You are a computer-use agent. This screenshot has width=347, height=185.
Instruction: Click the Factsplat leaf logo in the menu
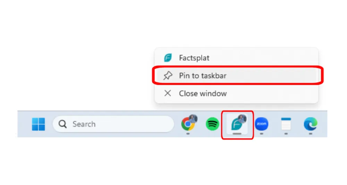point(168,58)
